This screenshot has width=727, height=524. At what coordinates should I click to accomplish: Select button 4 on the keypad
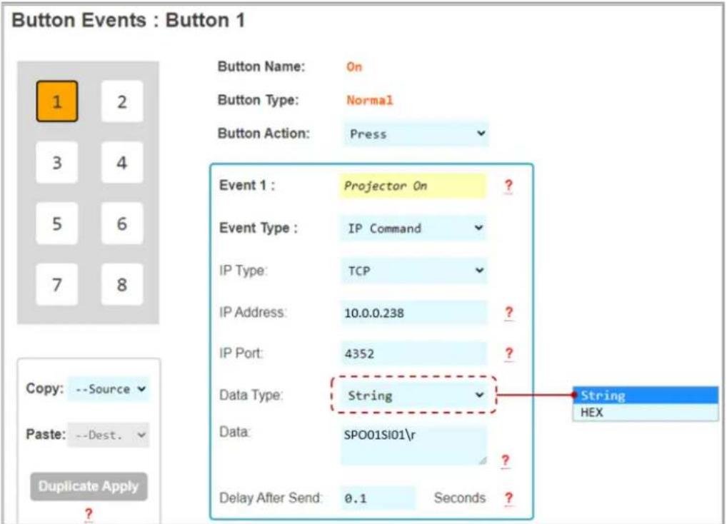coord(122,163)
